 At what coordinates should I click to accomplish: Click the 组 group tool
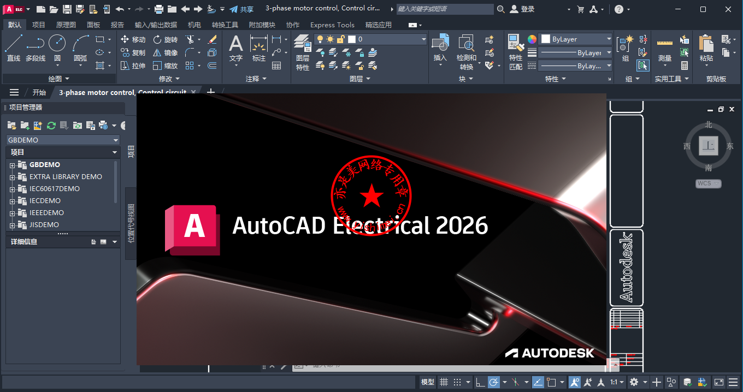coord(625,48)
